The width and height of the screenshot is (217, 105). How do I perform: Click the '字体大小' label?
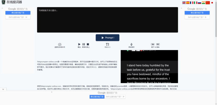[107, 47]
